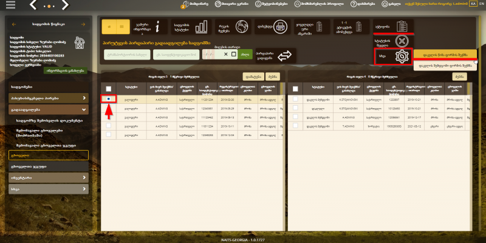486x243 pixels.
Task: Select next holding with right orange arrow
Action: [x=83, y=24]
